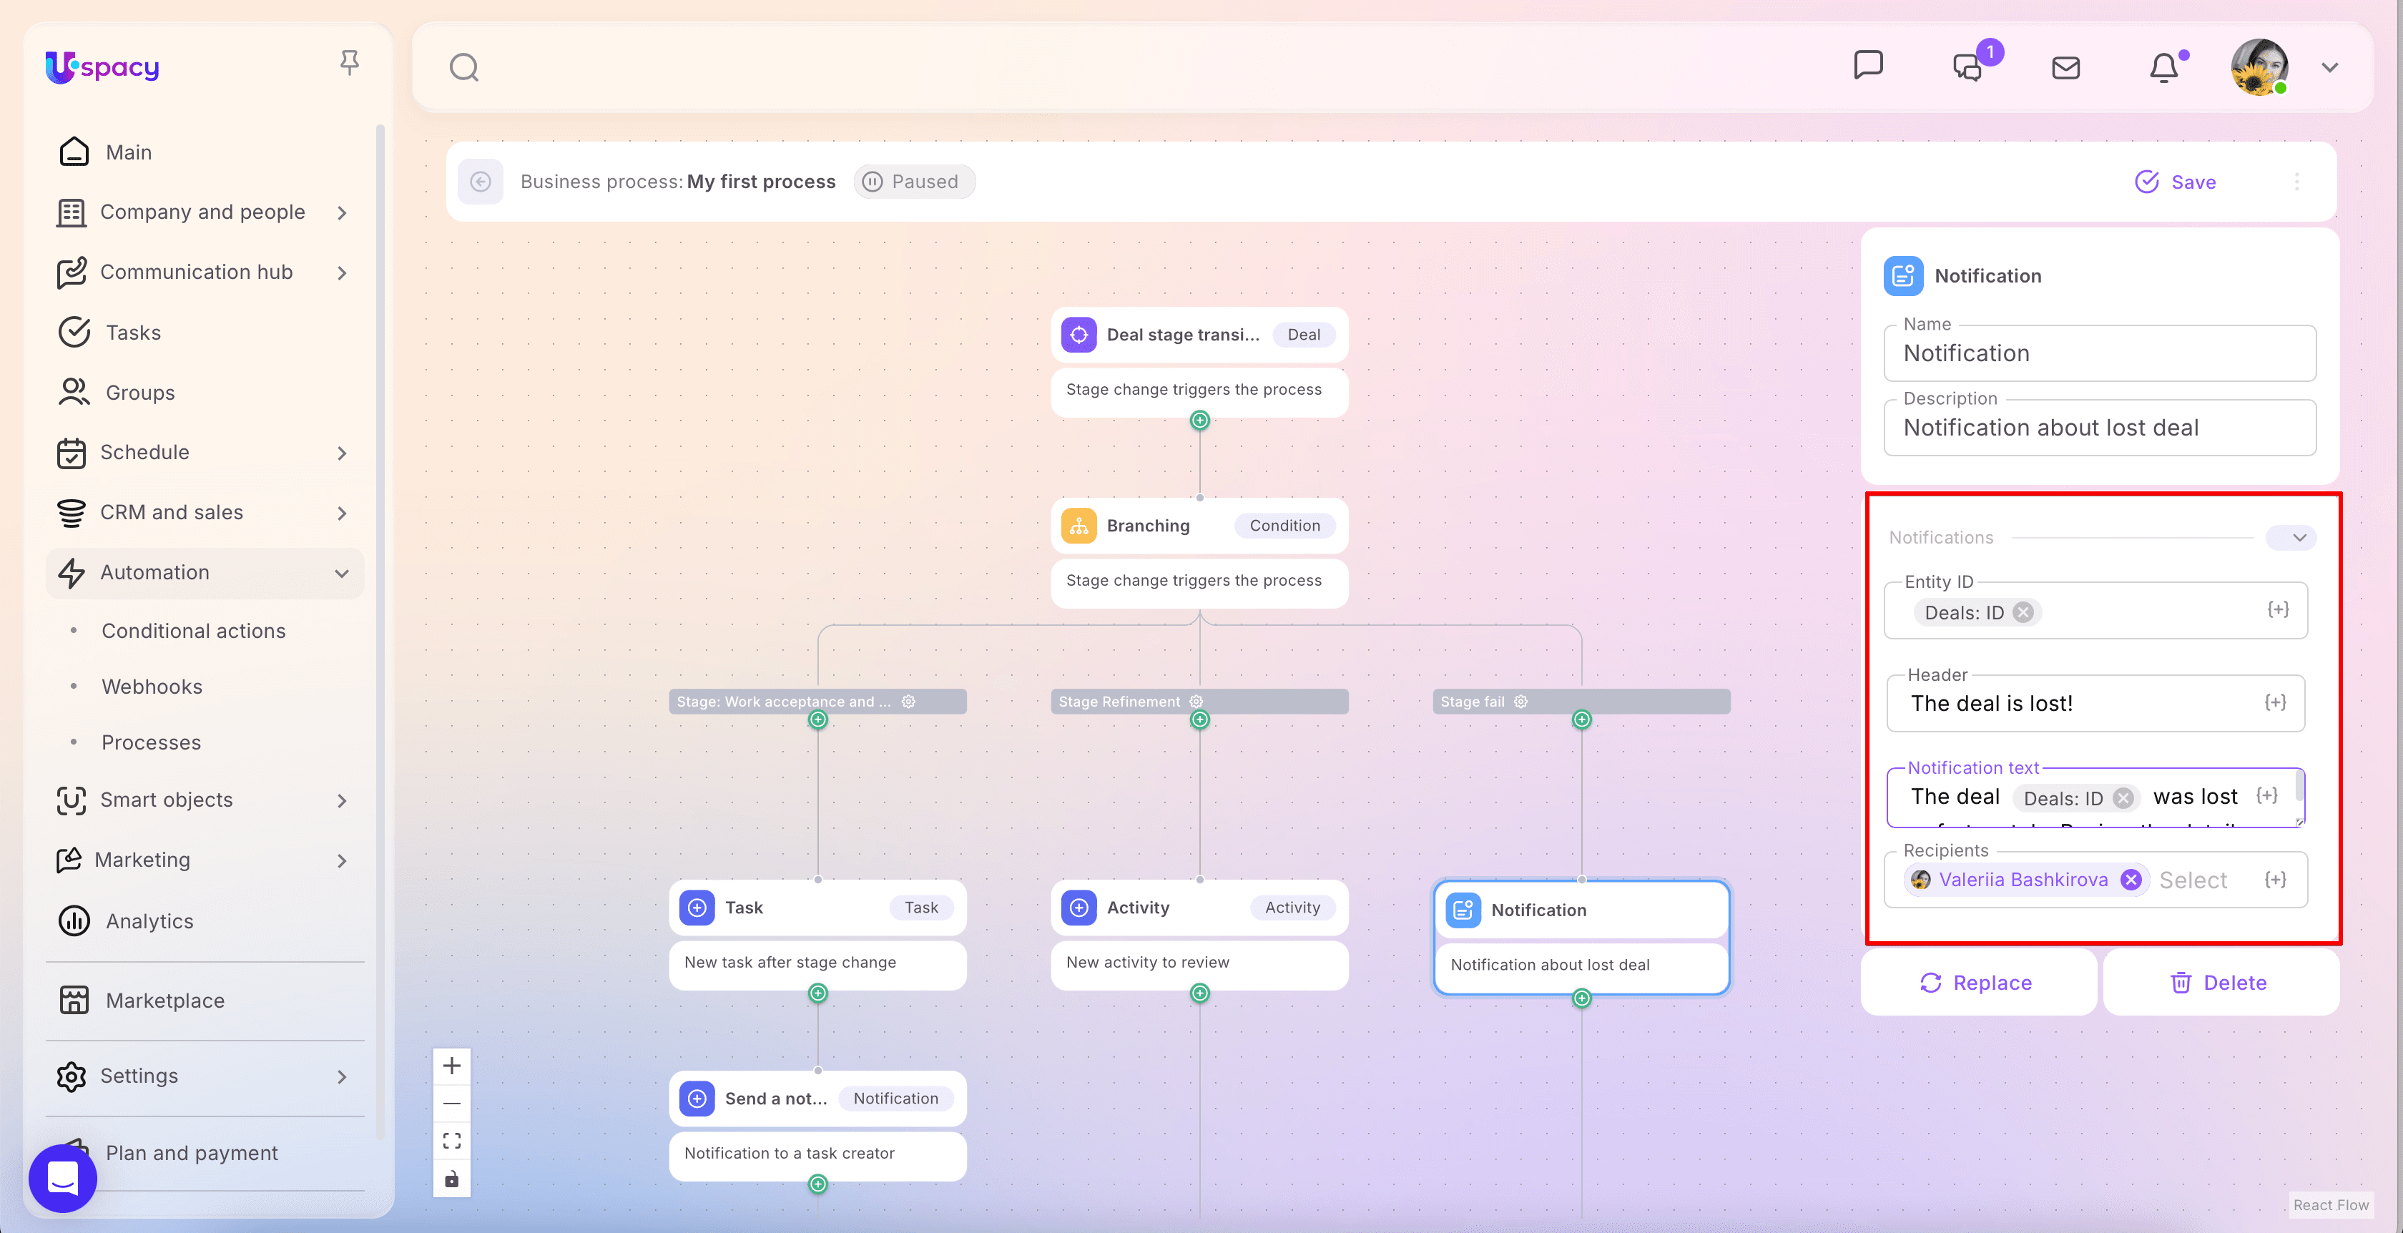This screenshot has height=1233, width=2403.
Task: Click the canvas zoom-in plus button
Action: (x=451, y=1065)
